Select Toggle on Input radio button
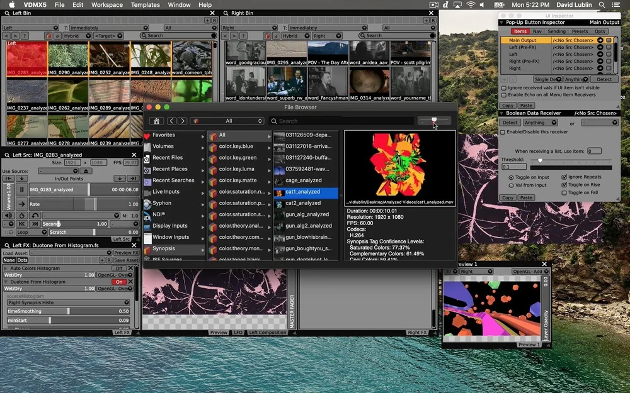The width and height of the screenshot is (630, 393). [511, 177]
